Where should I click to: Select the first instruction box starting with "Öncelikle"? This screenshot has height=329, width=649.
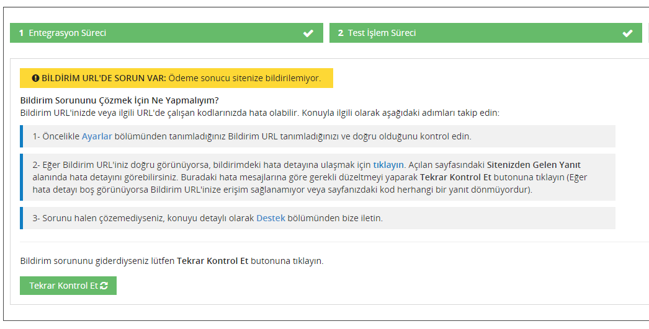pos(318,136)
